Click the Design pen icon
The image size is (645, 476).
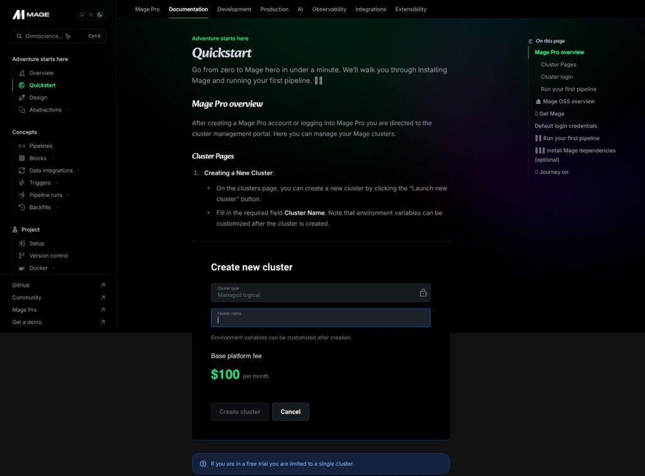pos(22,98)
